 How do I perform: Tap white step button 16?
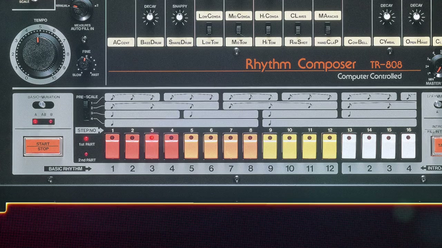(409, 146)
